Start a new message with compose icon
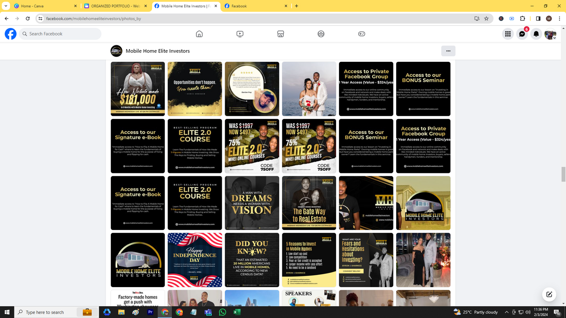The image size is (566, 318). coord(549,294)
